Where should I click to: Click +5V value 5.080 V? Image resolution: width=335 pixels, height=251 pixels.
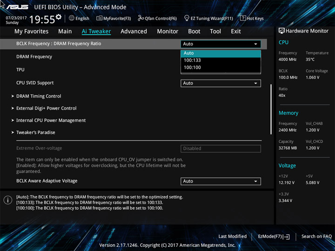(312, 183)
